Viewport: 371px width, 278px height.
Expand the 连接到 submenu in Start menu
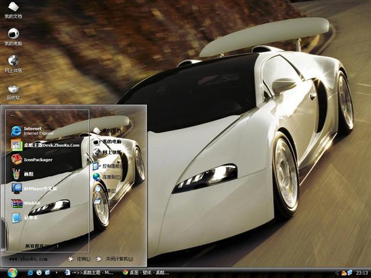click(110, 177)
